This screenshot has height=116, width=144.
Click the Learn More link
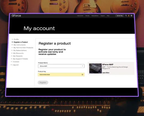(x=106, y=73)
